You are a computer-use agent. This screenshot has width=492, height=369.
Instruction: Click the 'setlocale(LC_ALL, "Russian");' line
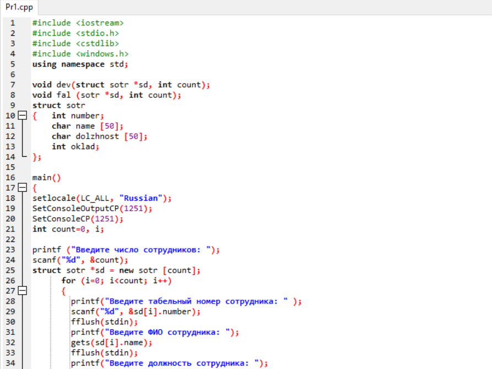coord(102,199)
